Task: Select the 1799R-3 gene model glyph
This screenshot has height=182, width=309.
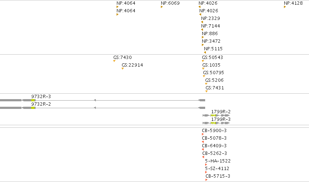Action: (216, 123)
